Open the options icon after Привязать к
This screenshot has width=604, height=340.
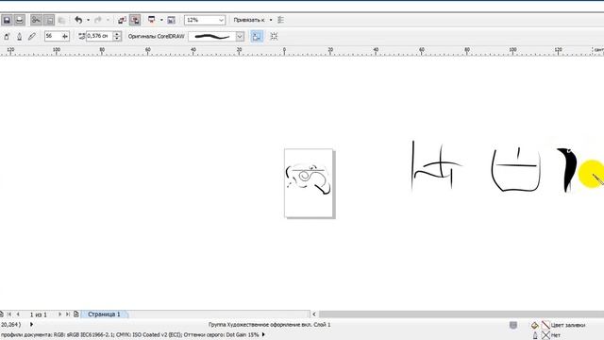pos(281,20)
